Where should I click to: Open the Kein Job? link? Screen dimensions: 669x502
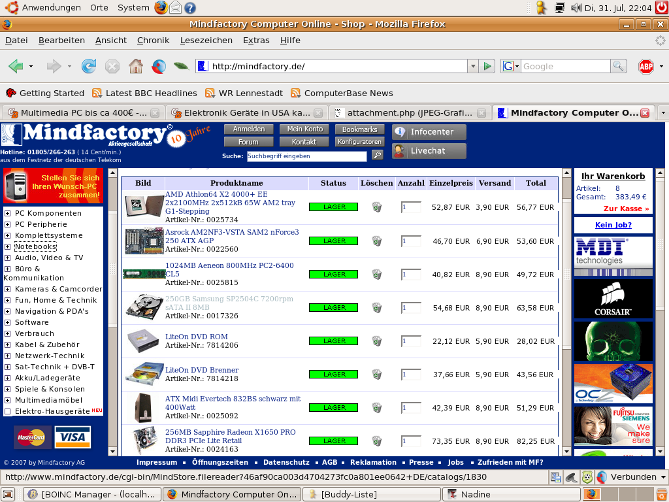tap(613, 225)
